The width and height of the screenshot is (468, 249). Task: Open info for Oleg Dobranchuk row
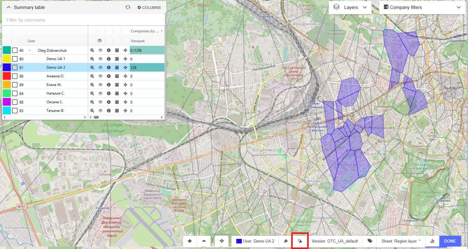(108, 50)
